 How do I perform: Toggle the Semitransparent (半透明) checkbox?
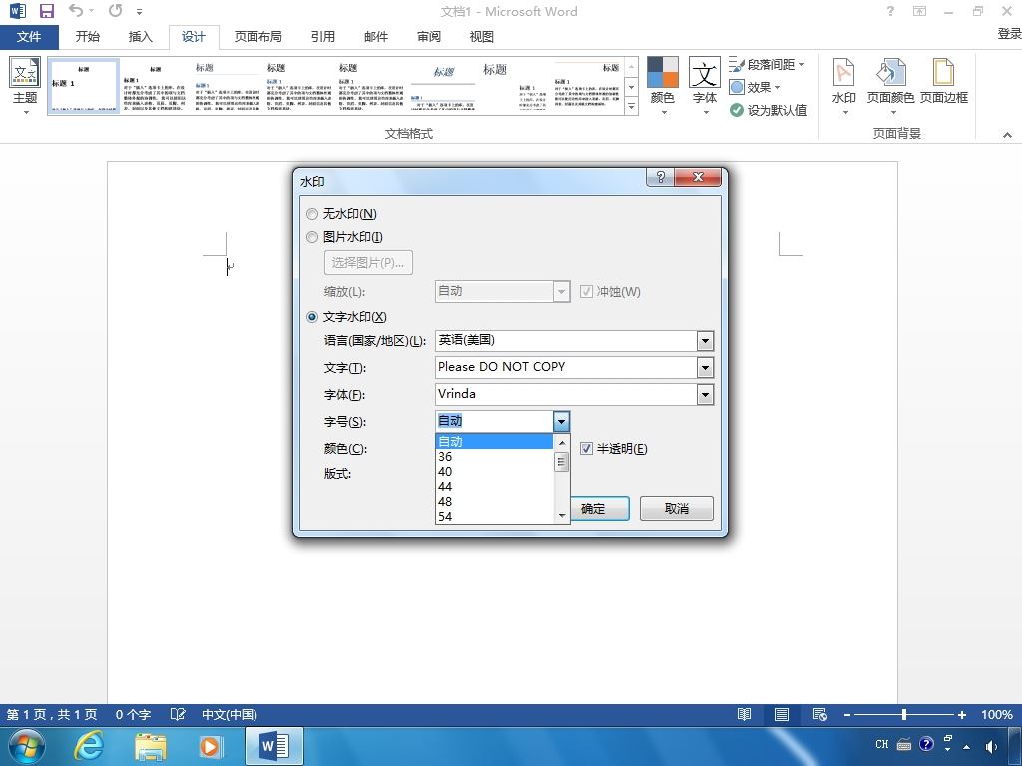click(586, 448)
